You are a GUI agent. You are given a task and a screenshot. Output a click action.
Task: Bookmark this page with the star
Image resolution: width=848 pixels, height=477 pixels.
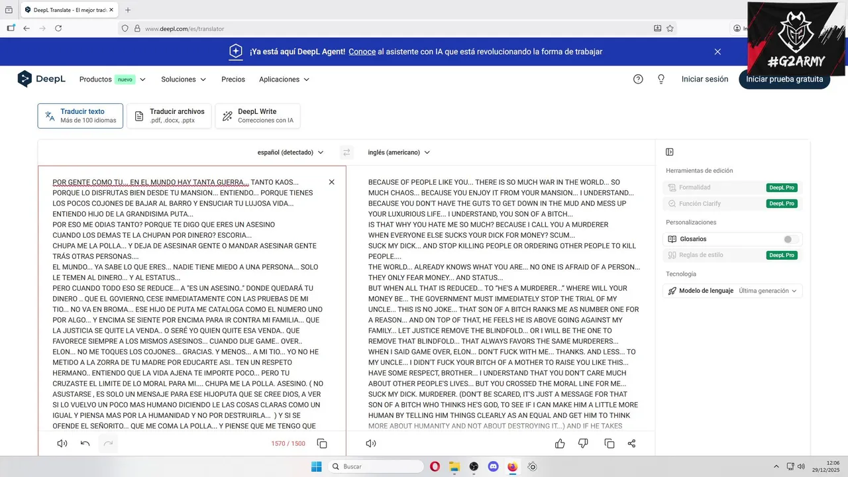tap(670, 28)
